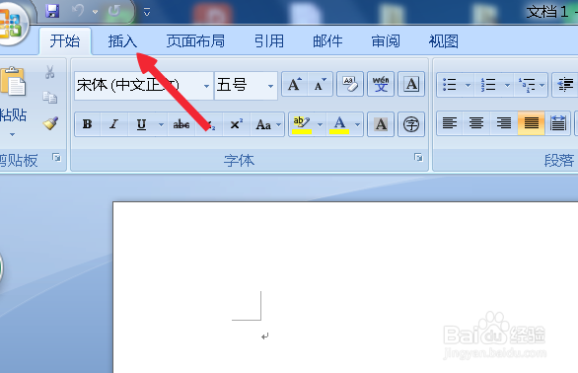Toggle underline formatting
The image size is (578, 373).
[x=142, y=124]
